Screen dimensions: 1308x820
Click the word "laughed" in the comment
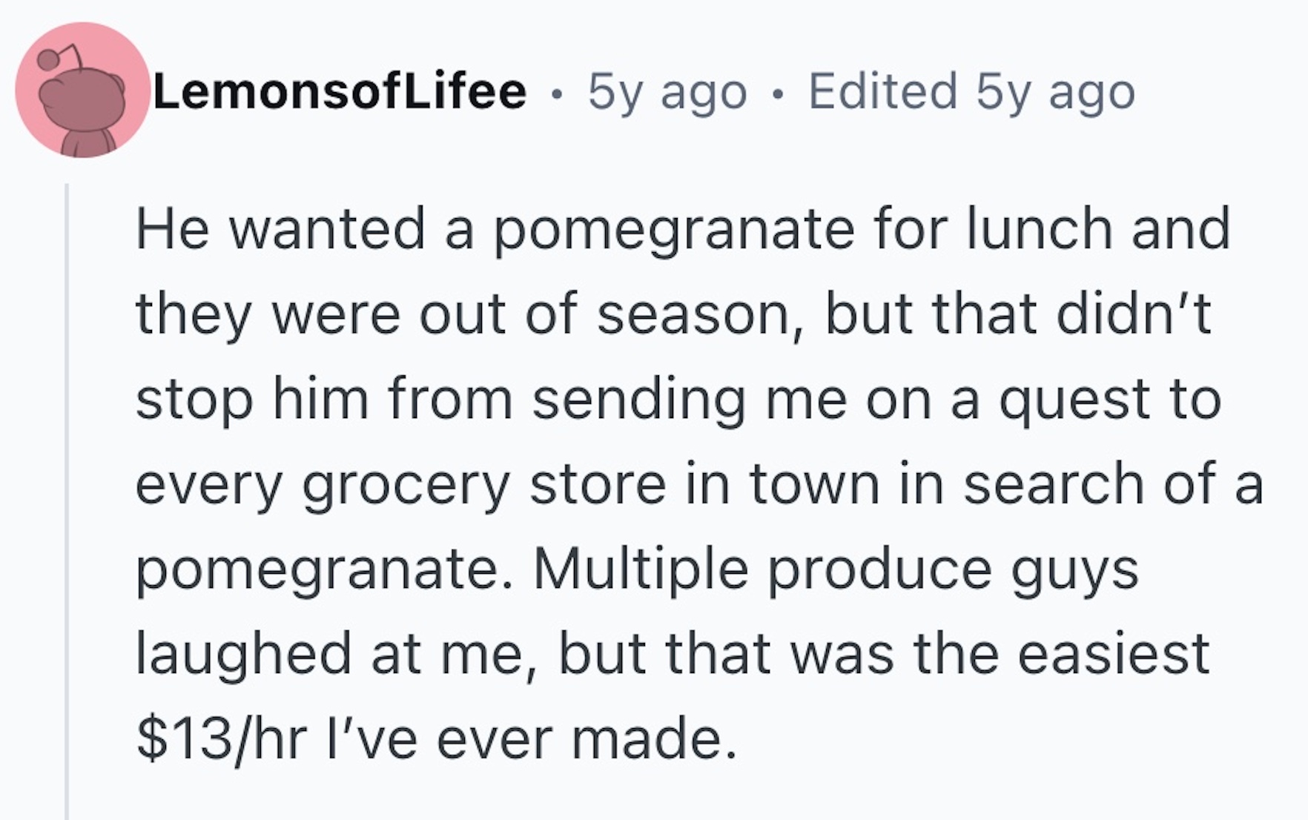[x=243, y=655]
